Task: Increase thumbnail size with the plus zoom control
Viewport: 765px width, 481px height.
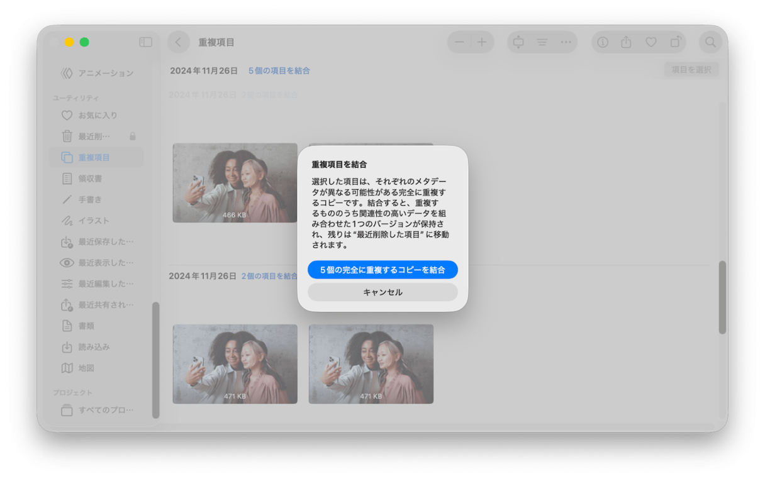Action: (x=482, y=42)
